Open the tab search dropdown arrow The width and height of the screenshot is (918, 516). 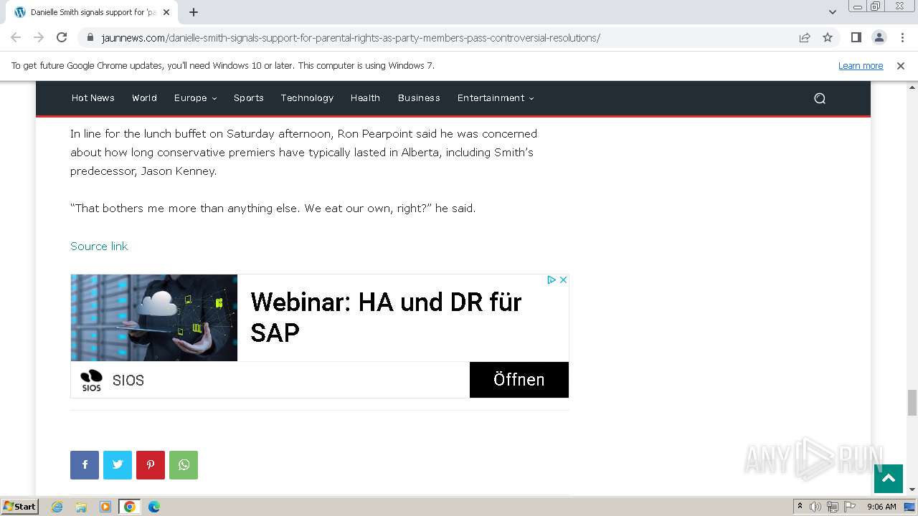[833, 12]
